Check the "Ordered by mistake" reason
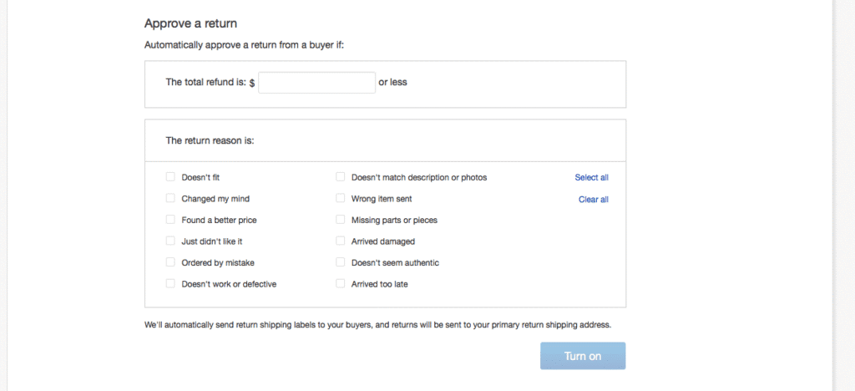The width and height of the screenshot is (855, 391). [x=170, y=262]
